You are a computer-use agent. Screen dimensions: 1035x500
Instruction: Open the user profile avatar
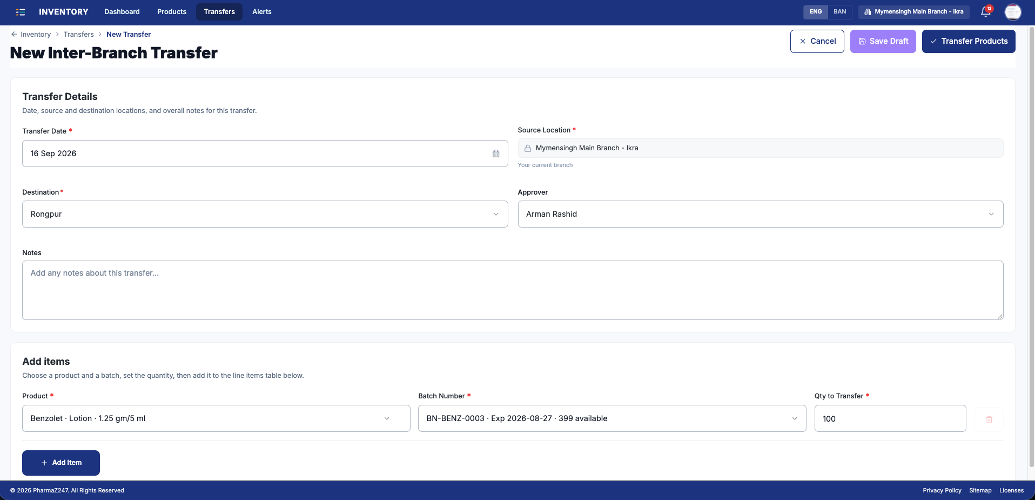(1013, 12)
